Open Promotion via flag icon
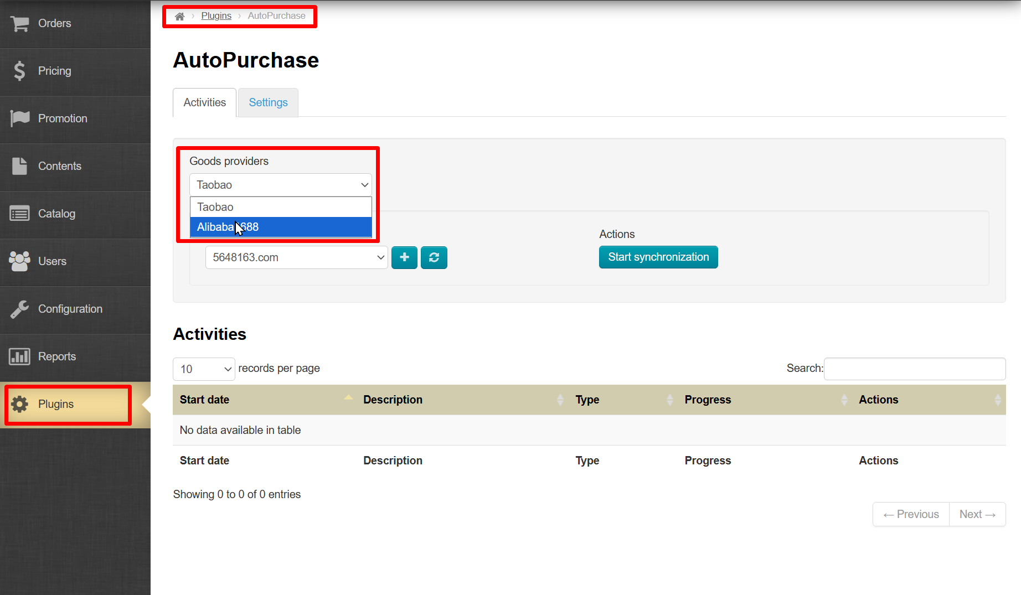 coord(20,118)
